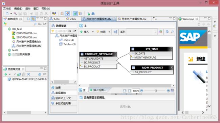The width and height of the screenshot is (220, 123).
Task: Click the search icon in local projects toolbar
Action: click(35, 24)
